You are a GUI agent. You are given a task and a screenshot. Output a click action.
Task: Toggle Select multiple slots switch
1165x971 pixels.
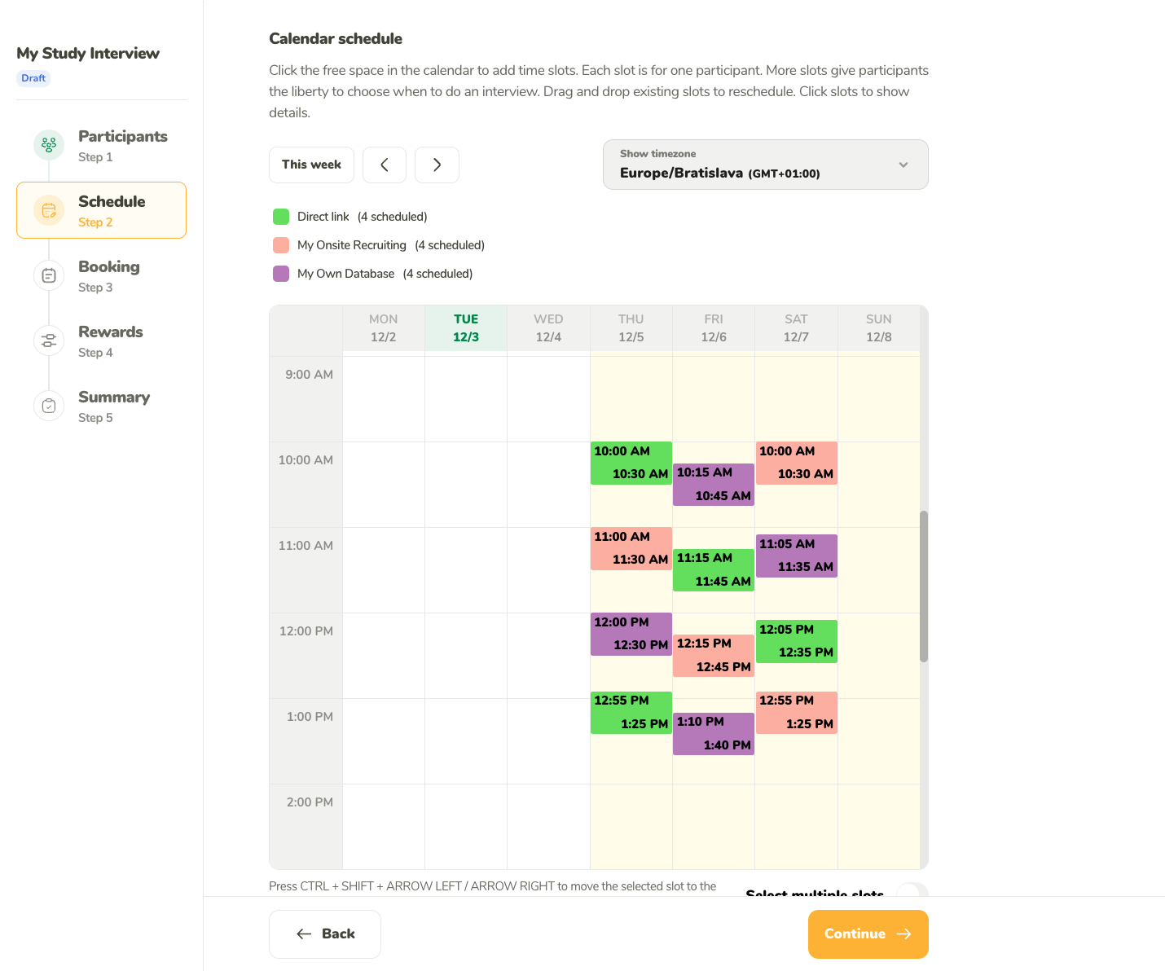[x=912, y=890]
